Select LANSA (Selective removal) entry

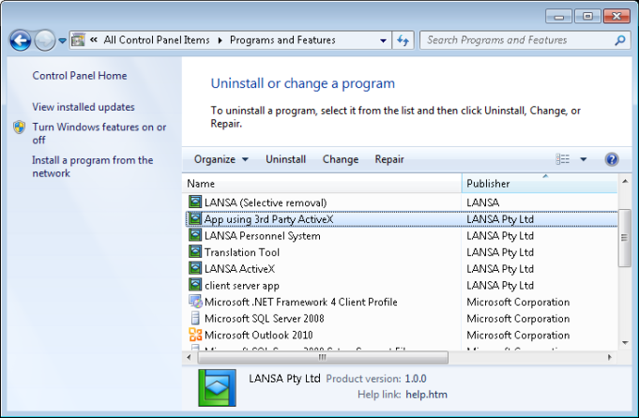(x=266, y=202)
